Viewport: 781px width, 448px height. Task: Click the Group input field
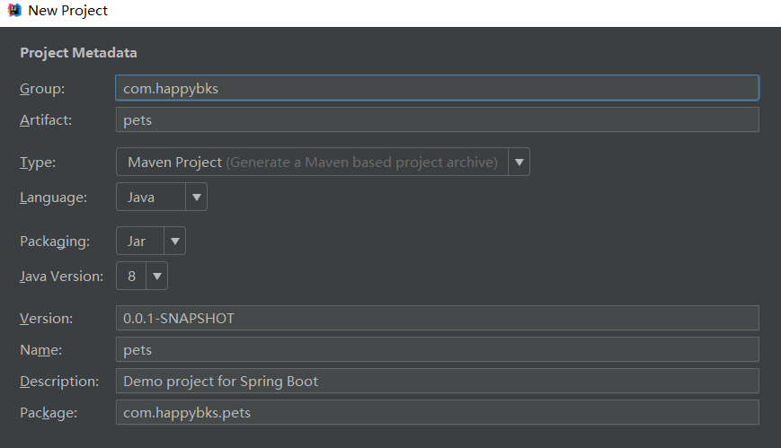437,88
